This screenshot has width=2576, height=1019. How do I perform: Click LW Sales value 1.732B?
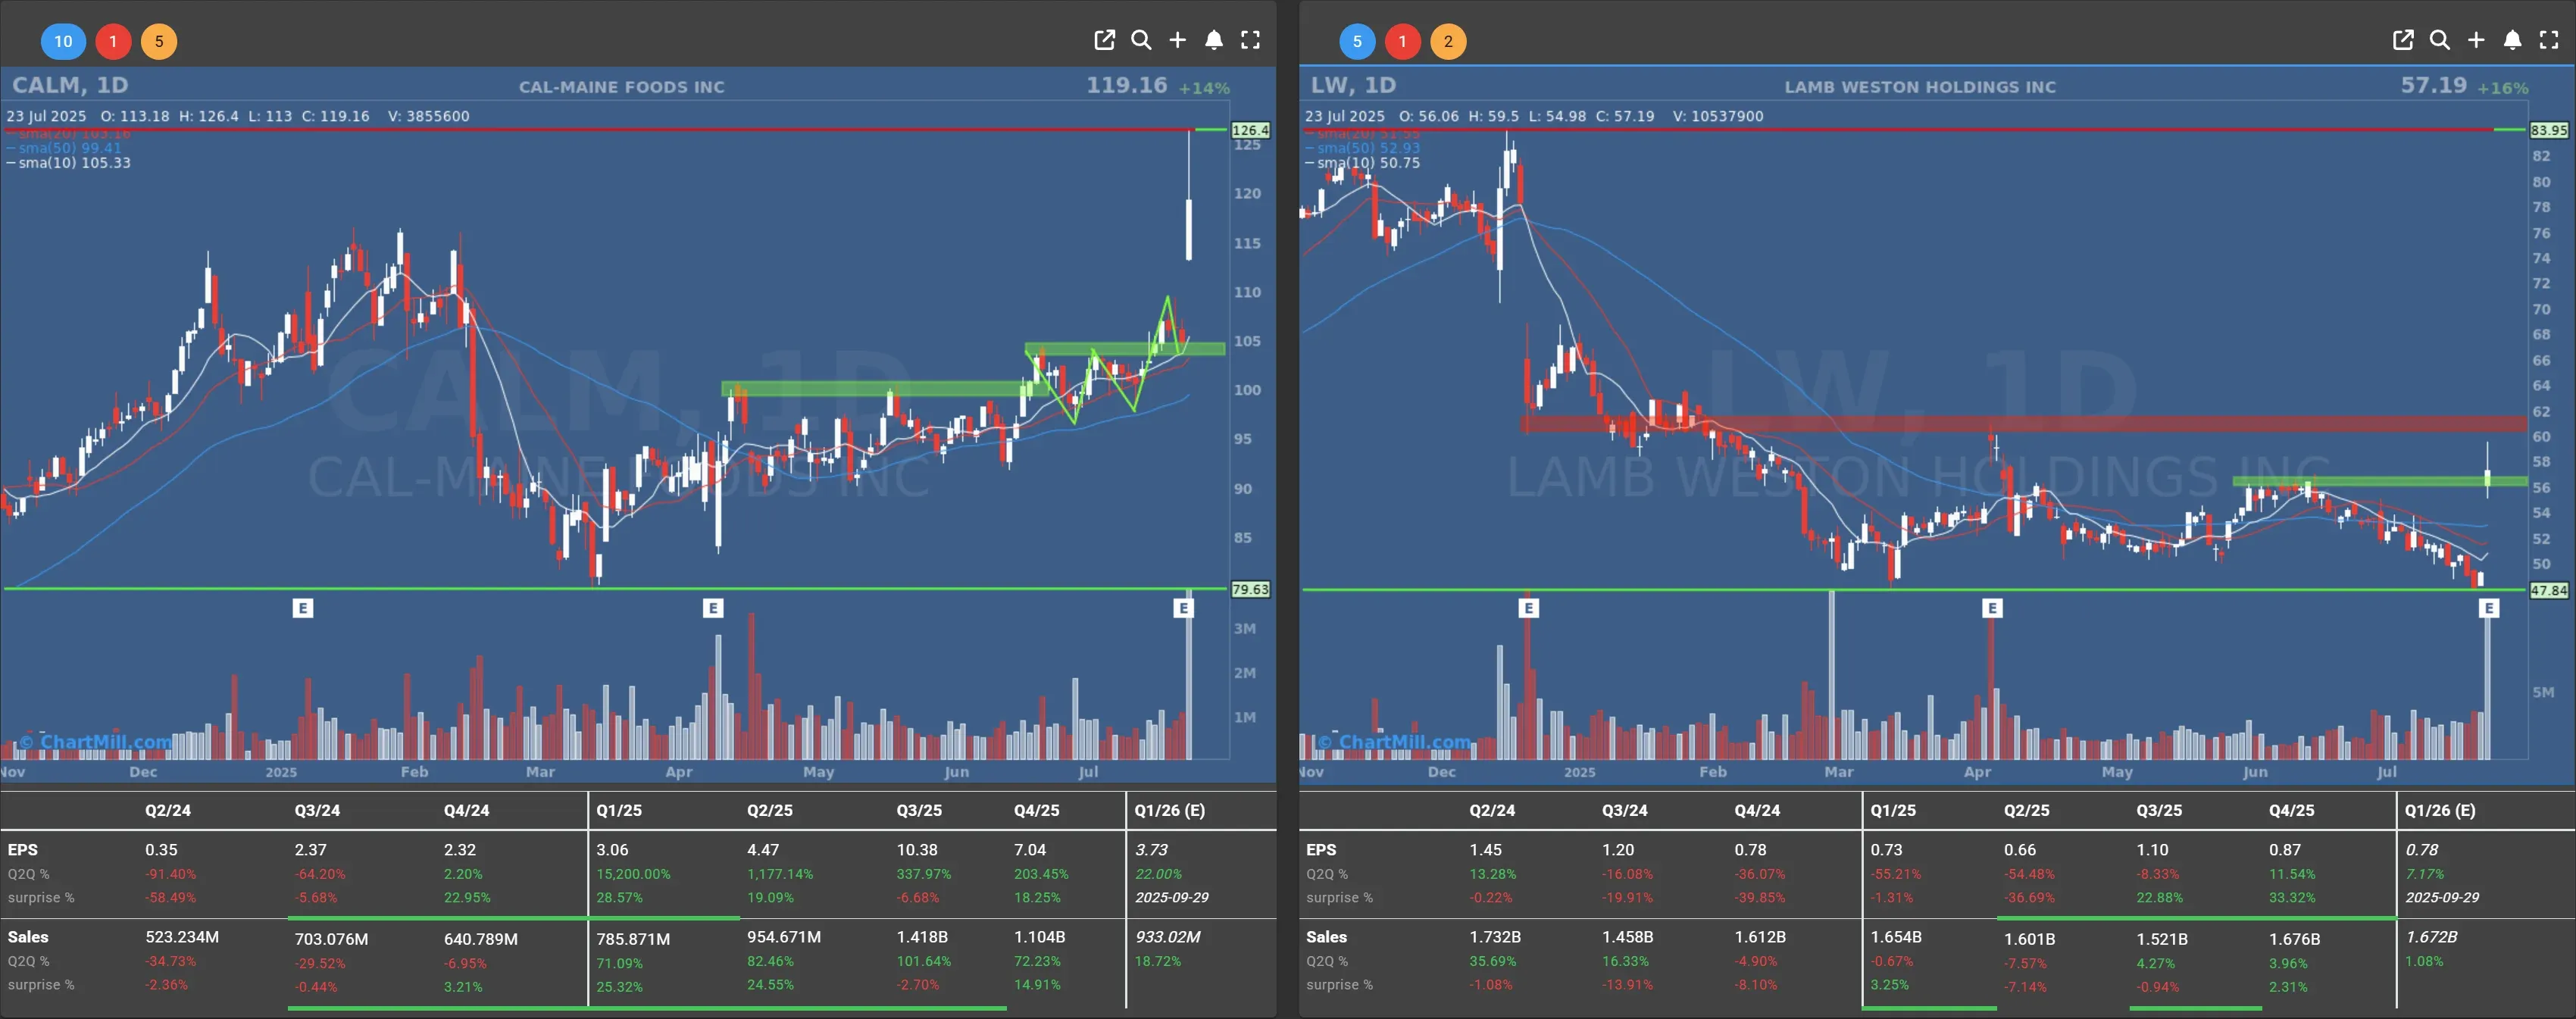(1495, 937)
